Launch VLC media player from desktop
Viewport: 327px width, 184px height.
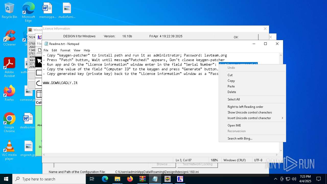click(9, 150)
